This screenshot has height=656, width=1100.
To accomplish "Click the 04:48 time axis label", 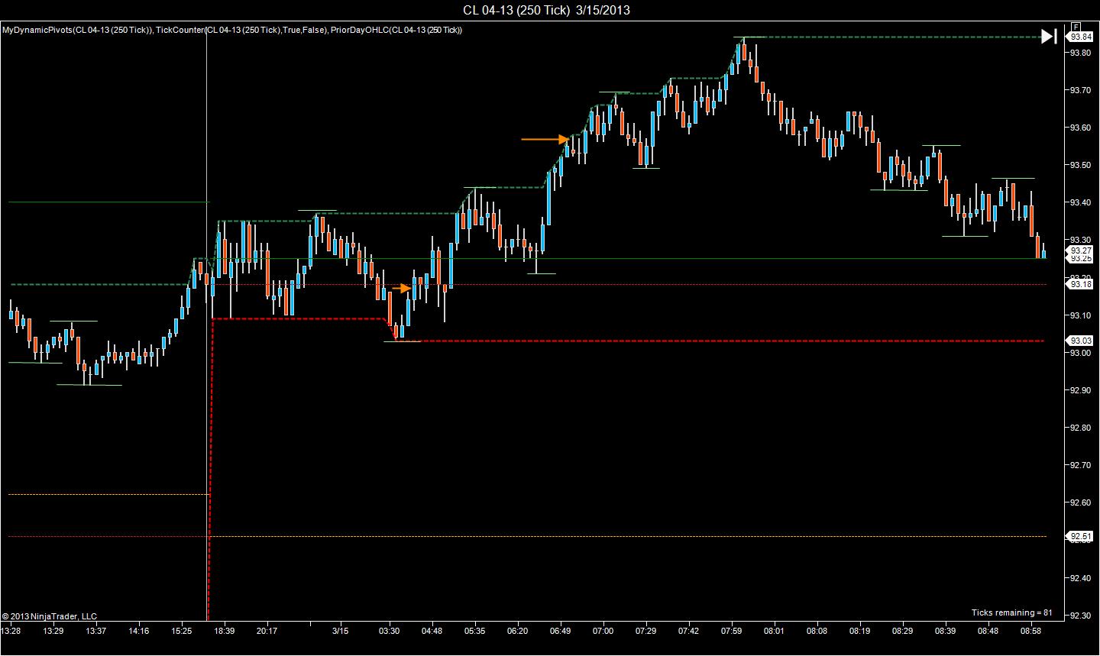I will tap(432, 632).
